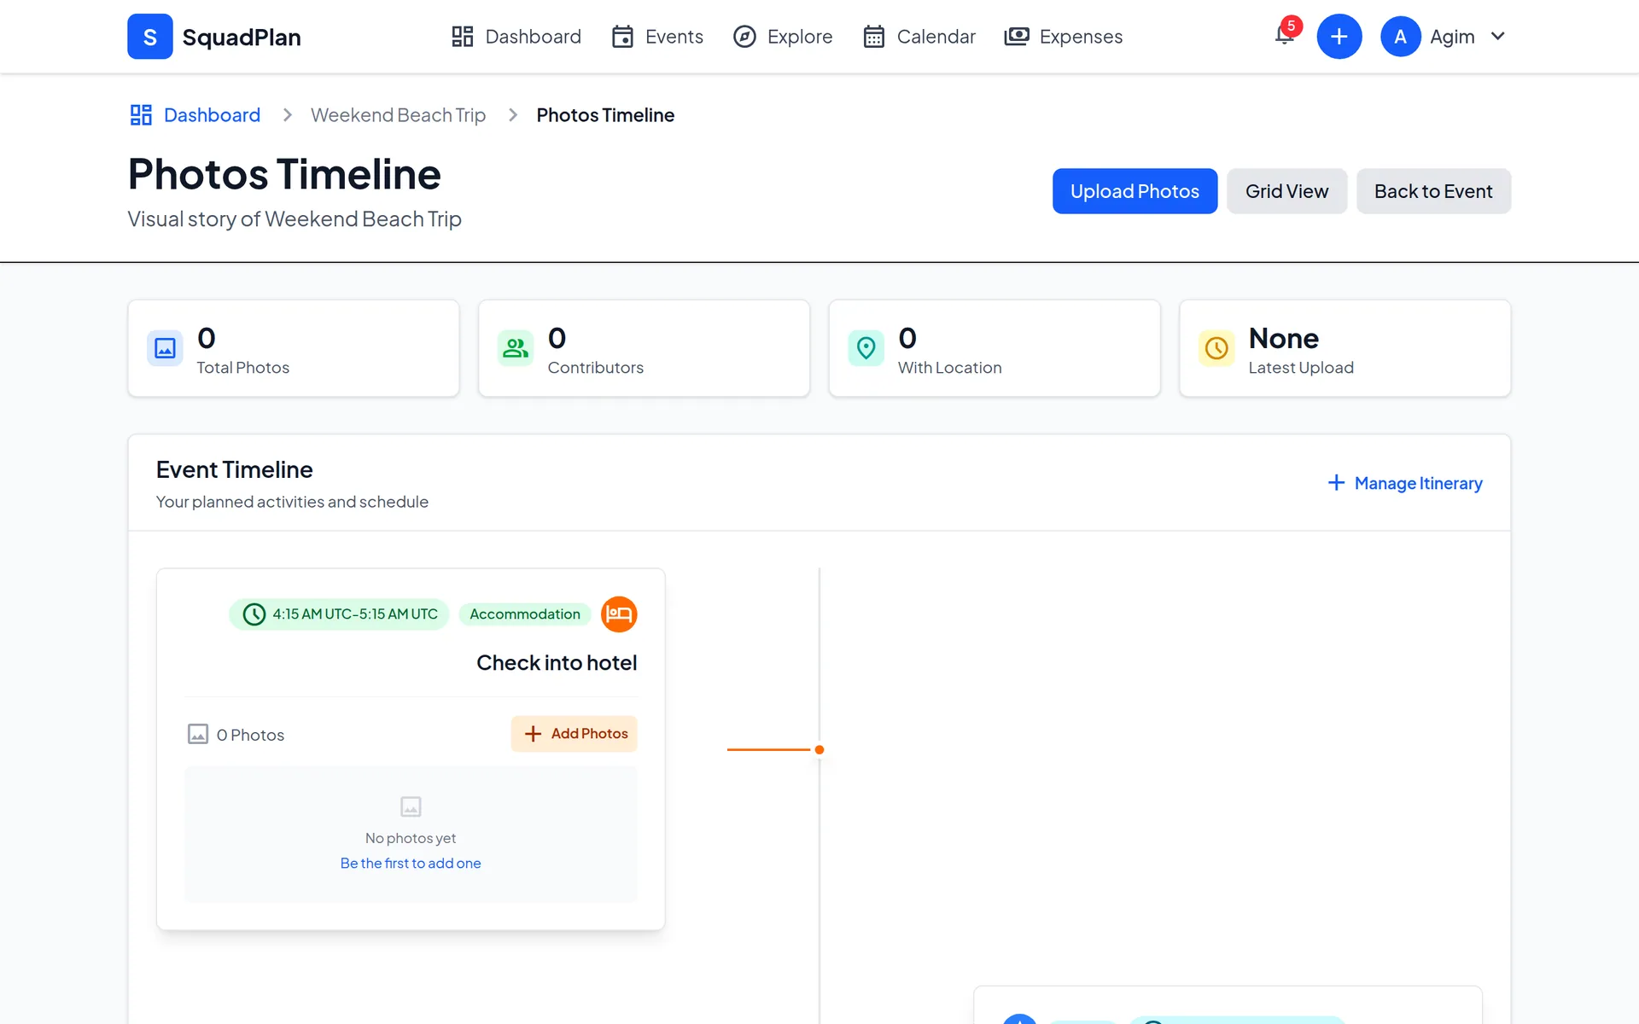Open the Events nav item

(x=657, y=37)
